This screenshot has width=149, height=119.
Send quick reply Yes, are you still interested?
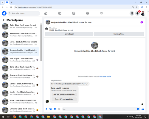pyautogui.click(x=64, y=95)
